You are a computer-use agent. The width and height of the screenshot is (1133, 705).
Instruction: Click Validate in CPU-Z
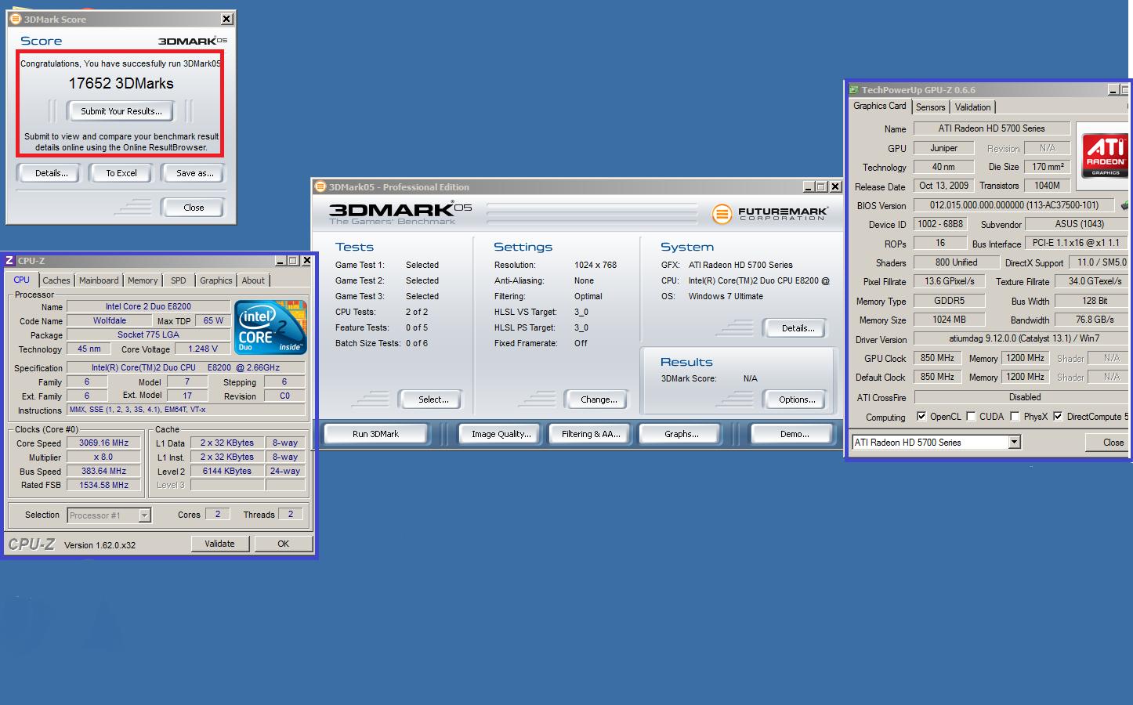point(219,544)
